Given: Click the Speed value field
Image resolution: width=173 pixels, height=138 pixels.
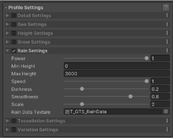Looking at the screenshot, I should coord(160,81).
